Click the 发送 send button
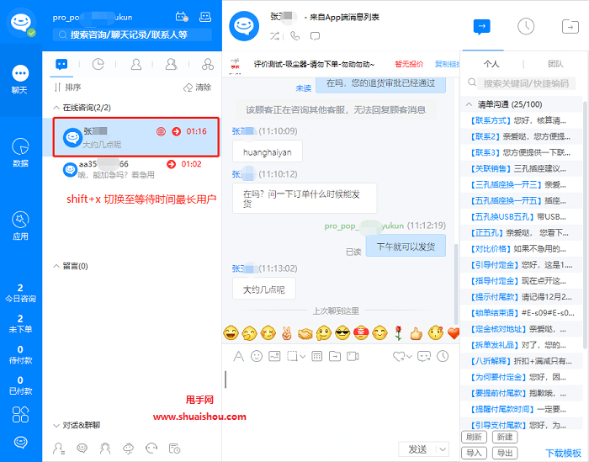 point(417,449)
